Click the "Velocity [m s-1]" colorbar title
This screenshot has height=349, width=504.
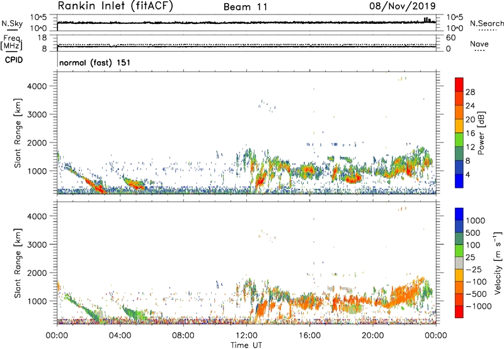coord(497,263)
